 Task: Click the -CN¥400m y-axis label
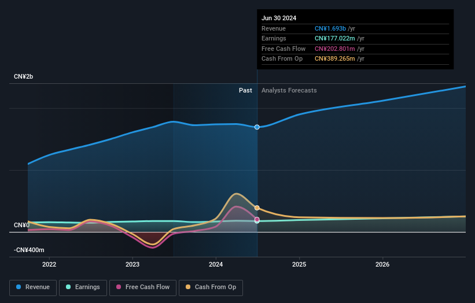(x=29, y=250)
